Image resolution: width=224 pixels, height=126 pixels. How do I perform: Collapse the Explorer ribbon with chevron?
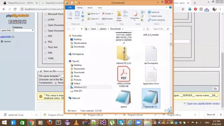(x=167, y=7)
